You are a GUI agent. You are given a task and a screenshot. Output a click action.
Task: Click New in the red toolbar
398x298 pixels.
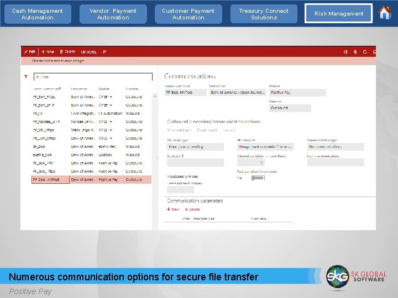pos(48,52)
